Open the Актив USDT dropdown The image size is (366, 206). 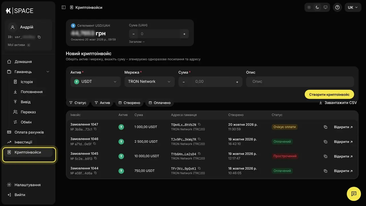click(96, 82)
